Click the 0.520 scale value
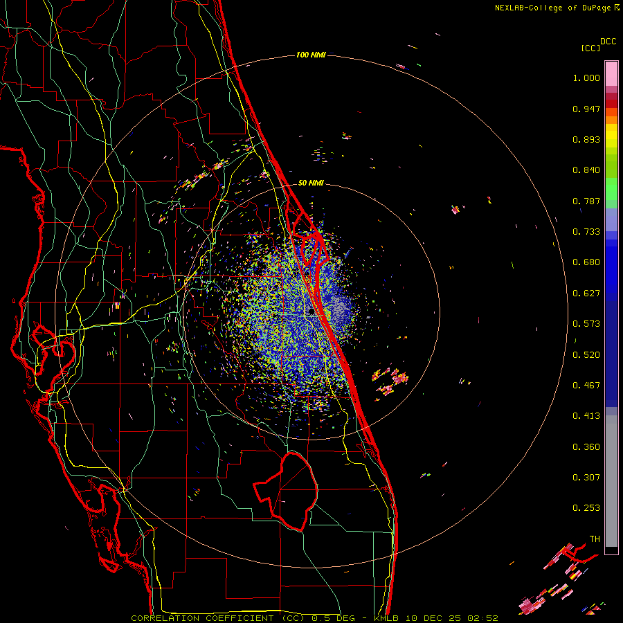Viewport: 623px width, 623px height. (586, 355)
